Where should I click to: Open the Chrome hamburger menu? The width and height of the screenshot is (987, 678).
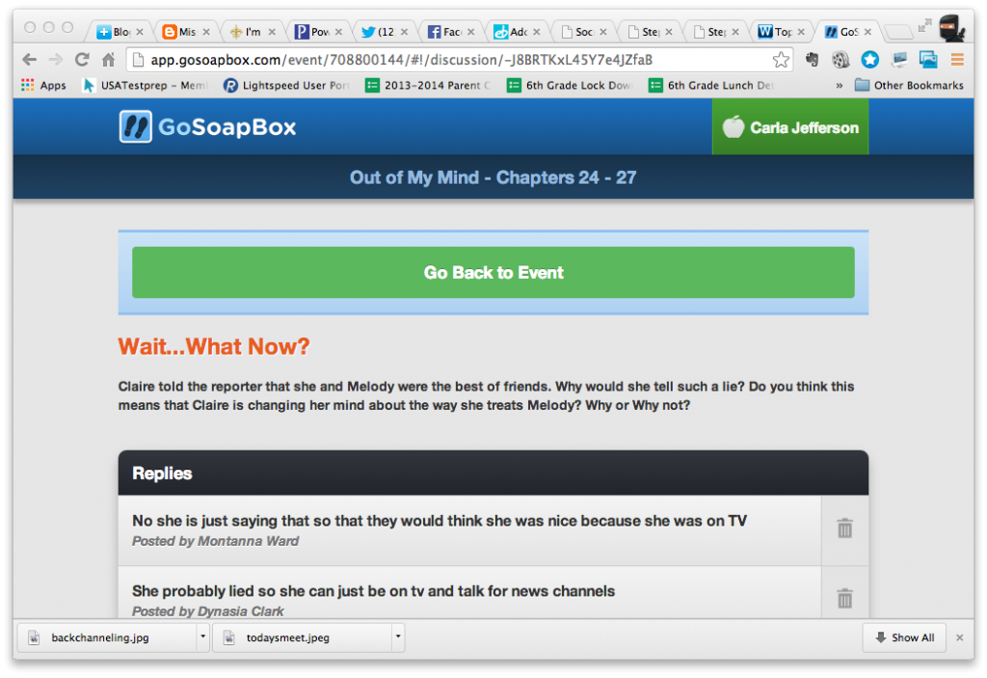click(x=957, y=60)
